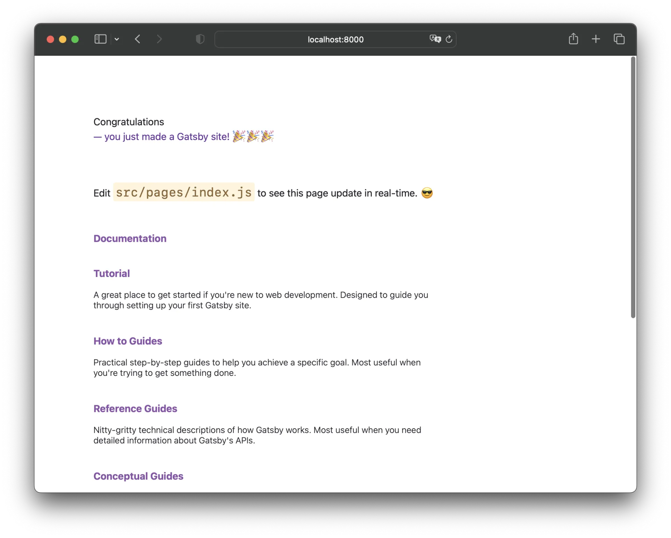Open a new tab with plus icon
This screenshot has height=538, width=671.
tap(596, 39)
